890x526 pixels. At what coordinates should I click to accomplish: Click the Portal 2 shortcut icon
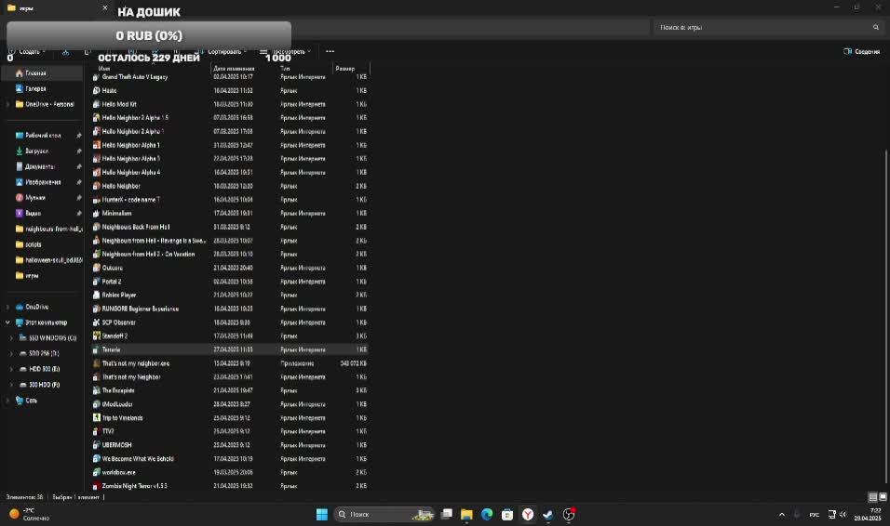[x=97, y=282]
